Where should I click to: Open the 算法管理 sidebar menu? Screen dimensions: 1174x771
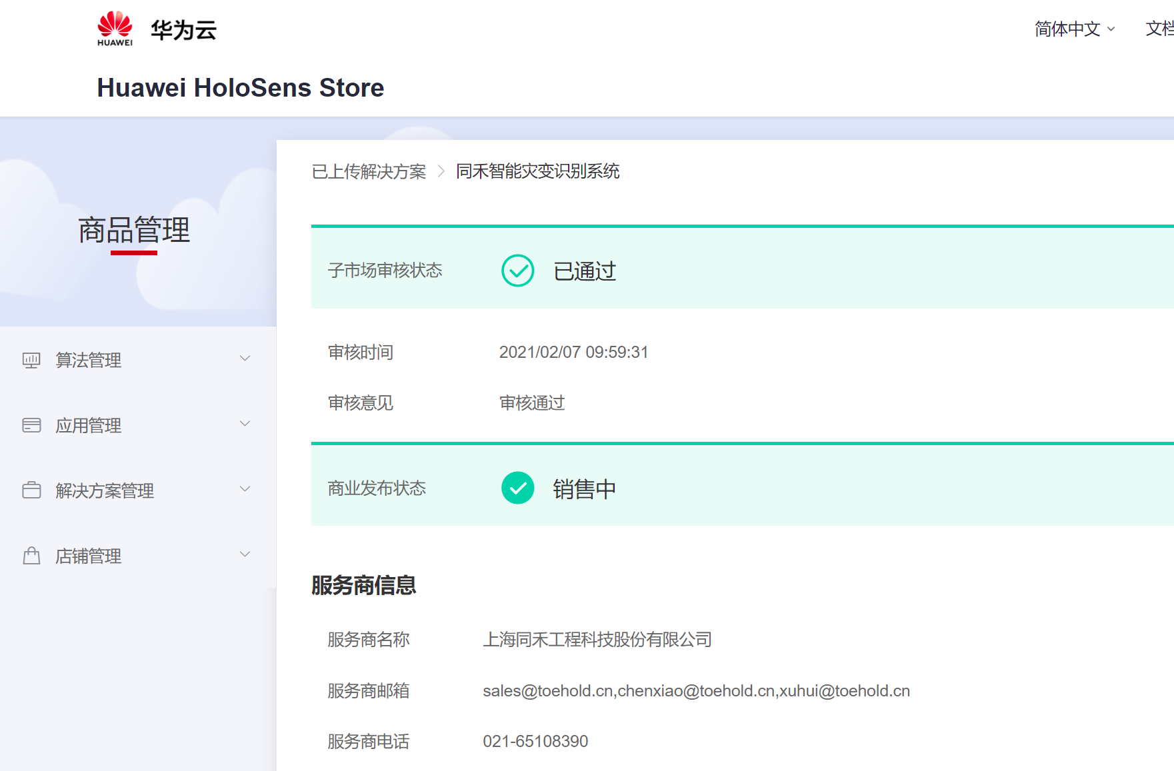[x=89, y=361]
